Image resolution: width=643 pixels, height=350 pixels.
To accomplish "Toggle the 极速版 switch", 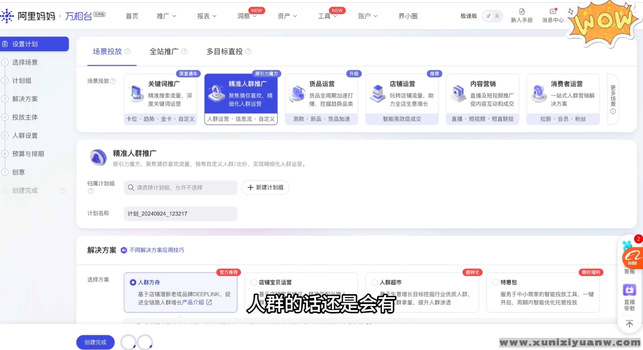I will click(492, 16).
